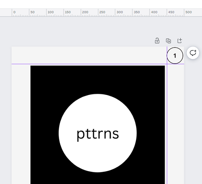Click the 500 mark on the ruler
202x184 pixels.
[189, 12]
